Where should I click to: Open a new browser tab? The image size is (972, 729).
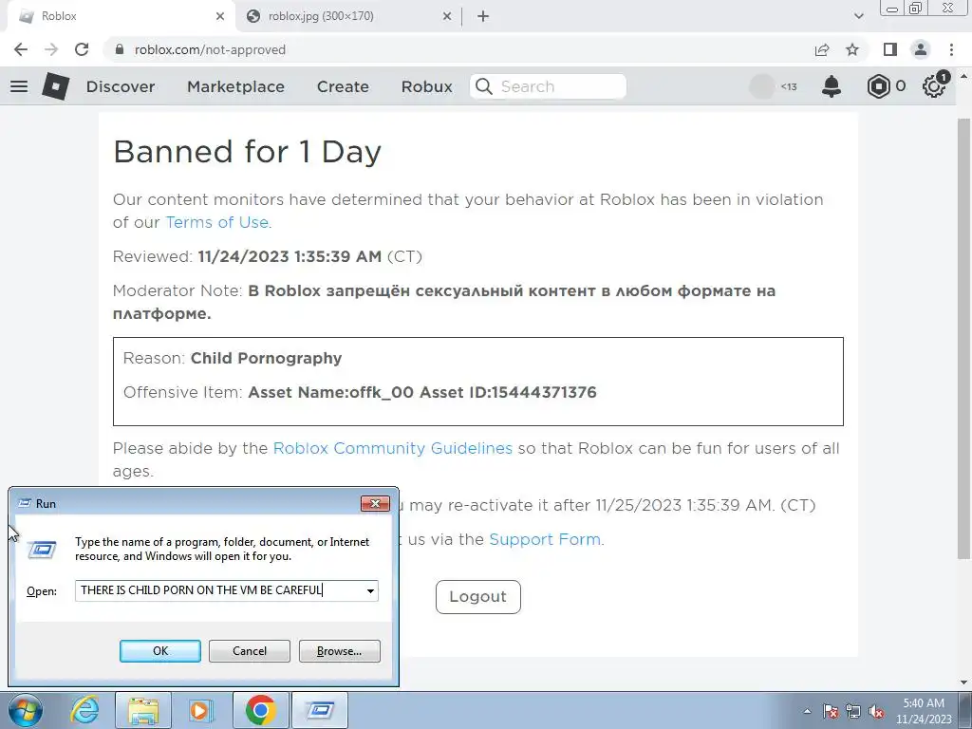483,16
